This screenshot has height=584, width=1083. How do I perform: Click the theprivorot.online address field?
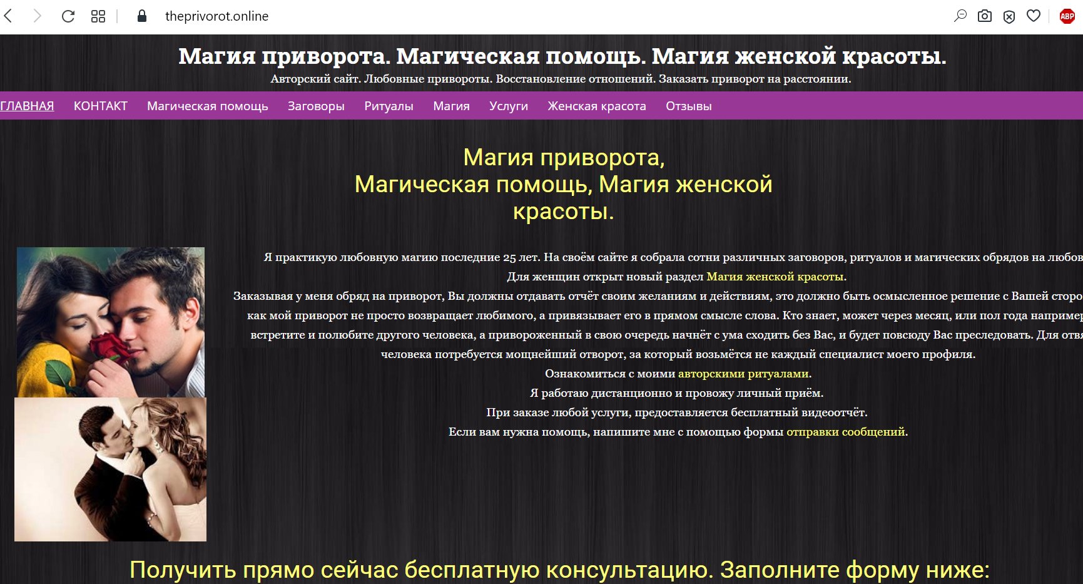point(216,16)
